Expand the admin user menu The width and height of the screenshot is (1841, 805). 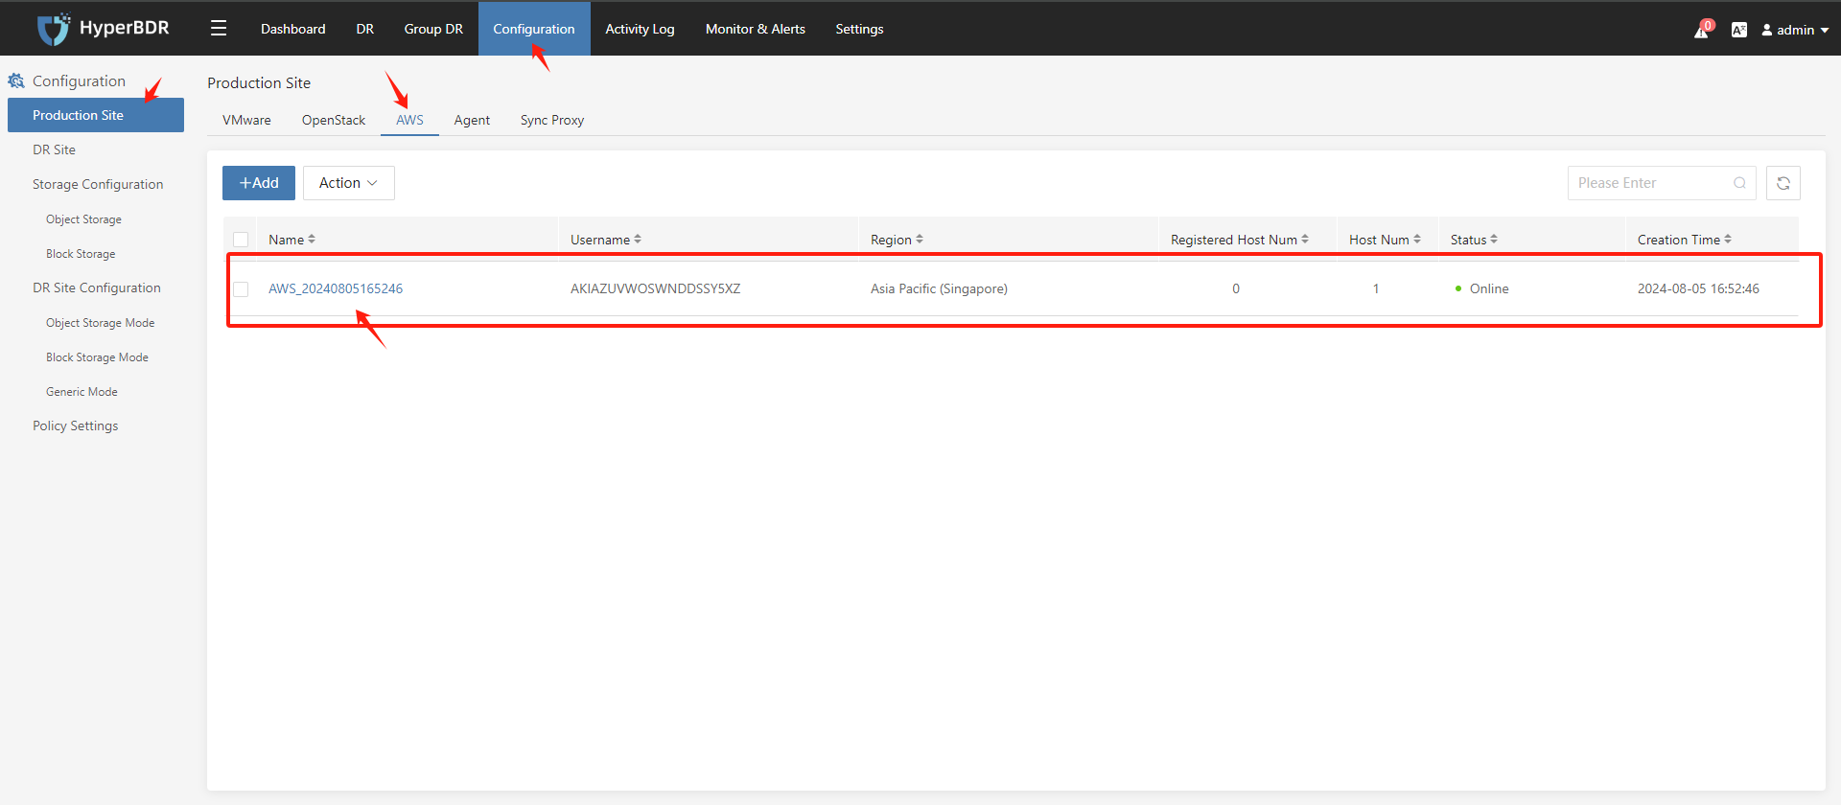(x=1795, y=30)
